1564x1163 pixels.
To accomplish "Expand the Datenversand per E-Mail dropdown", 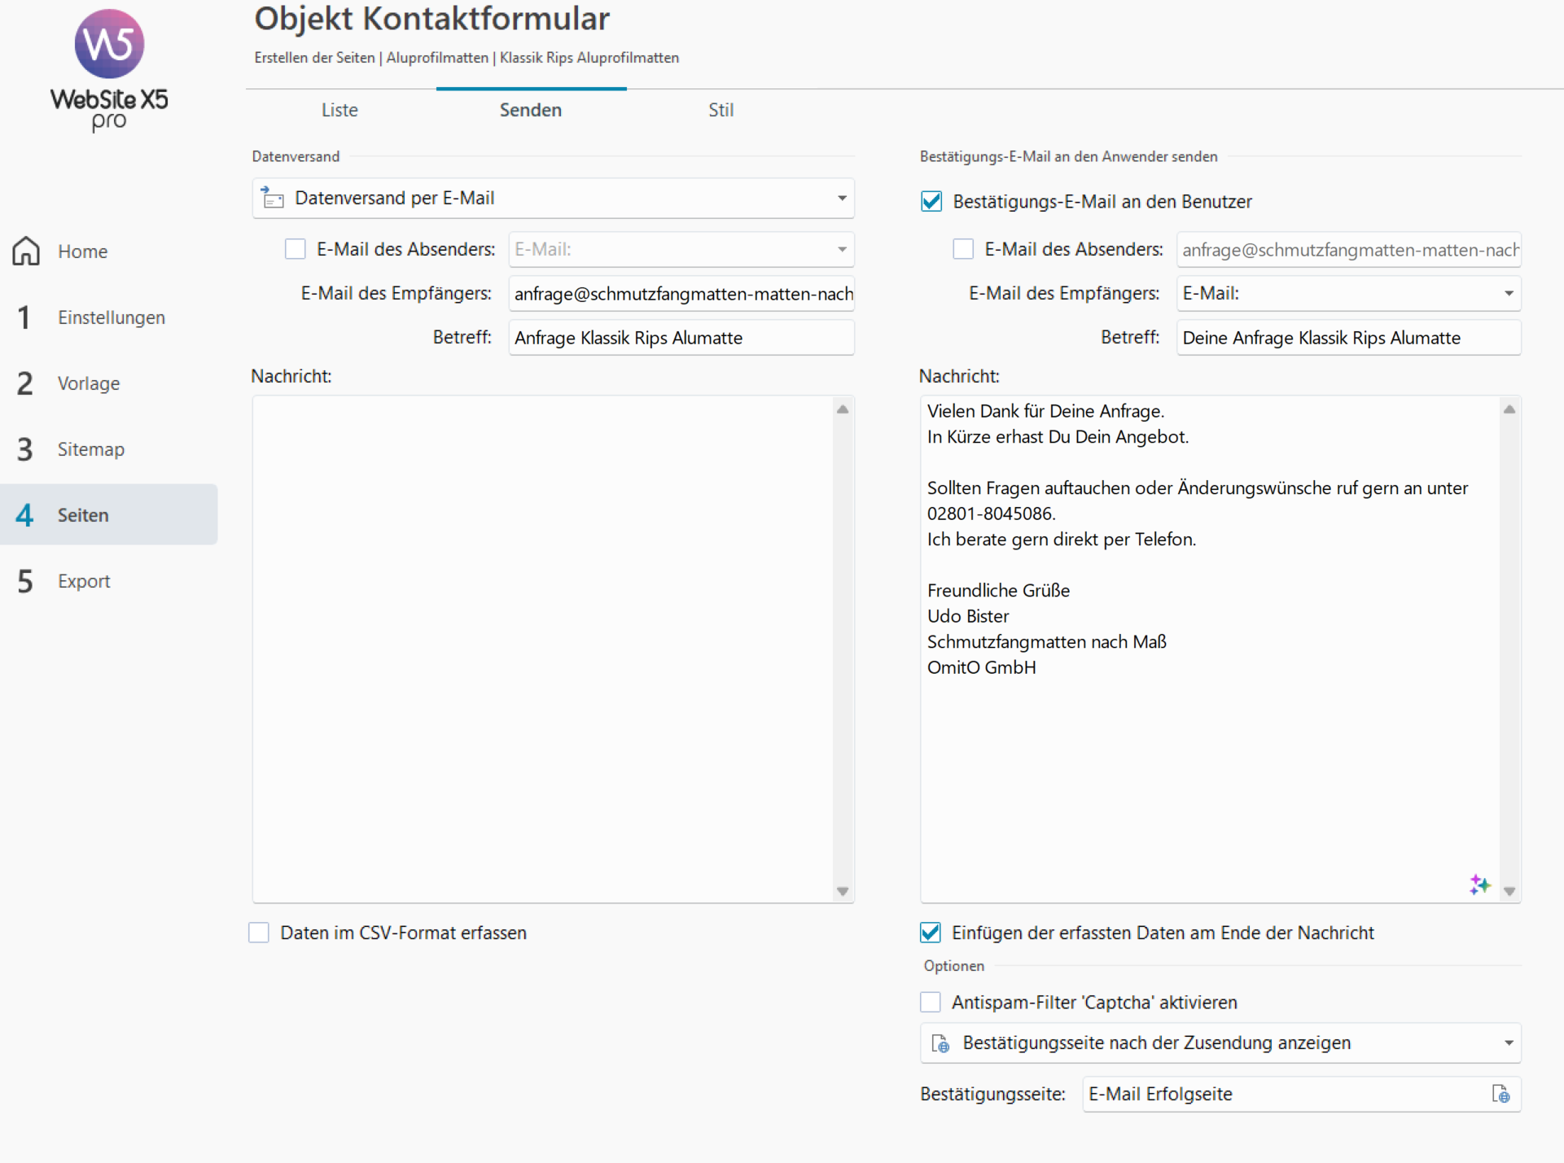I will (x=842, y=198).
